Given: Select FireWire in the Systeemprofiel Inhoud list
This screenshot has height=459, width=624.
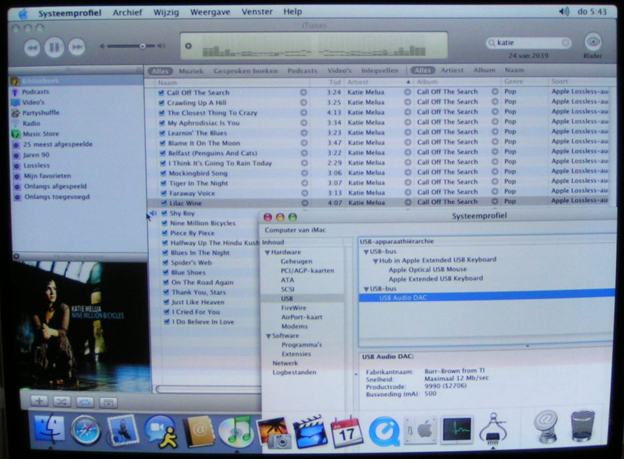Looking at the screenshot, I should (x=294, y=308).
